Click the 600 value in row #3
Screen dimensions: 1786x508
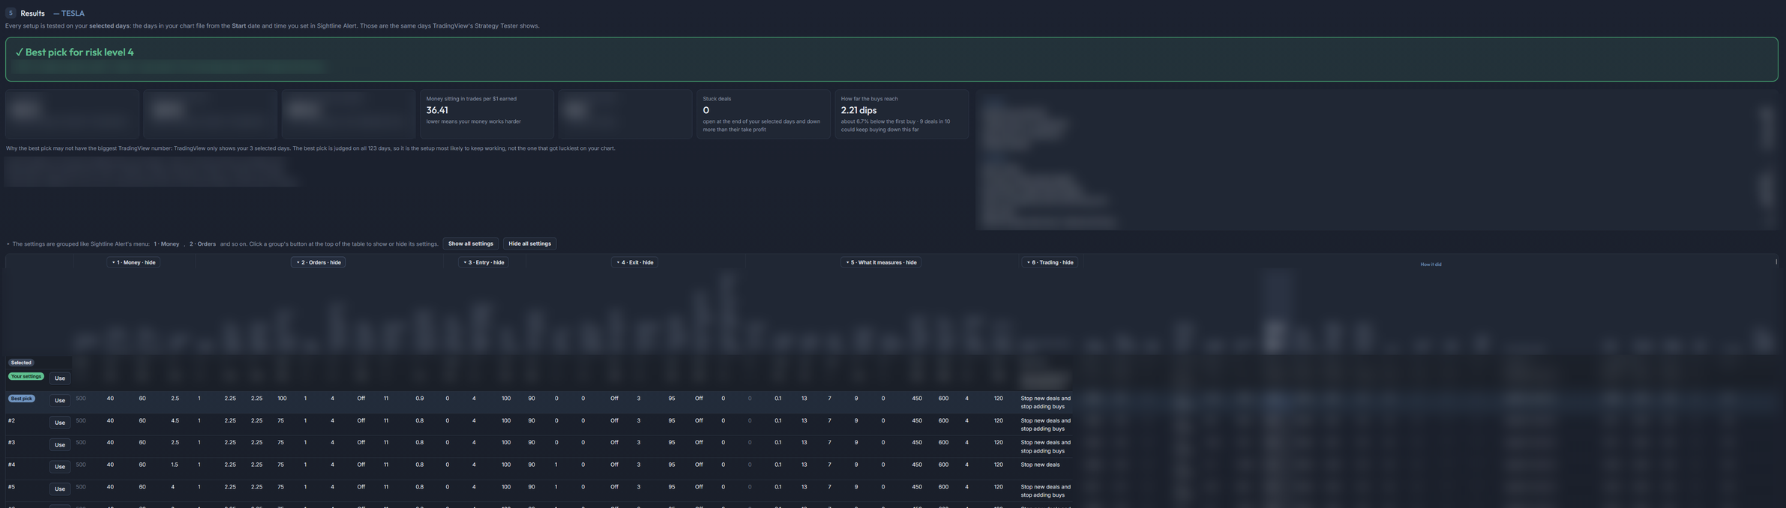coord(943,443)
